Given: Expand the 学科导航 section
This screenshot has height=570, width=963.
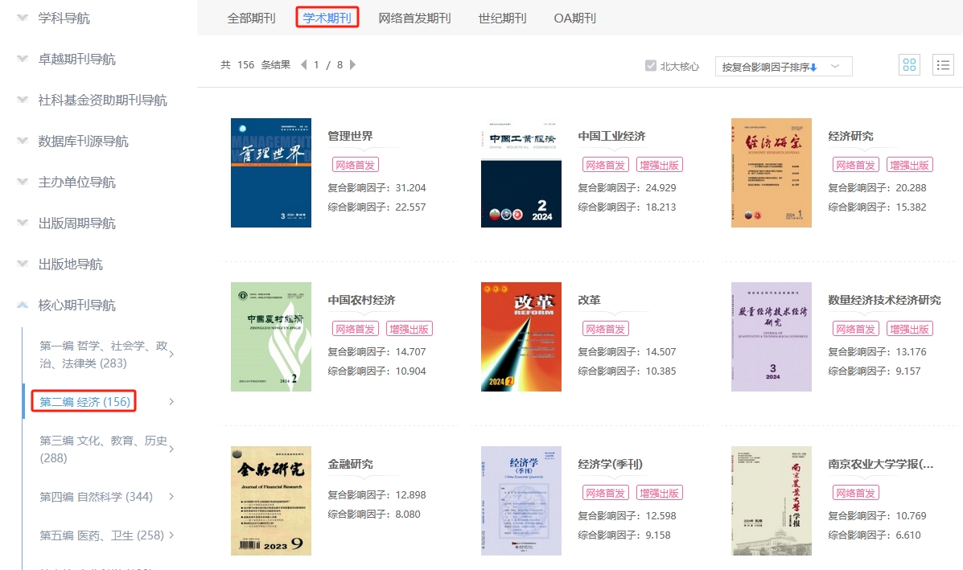Looking at the screenshot, I should 64,18.
